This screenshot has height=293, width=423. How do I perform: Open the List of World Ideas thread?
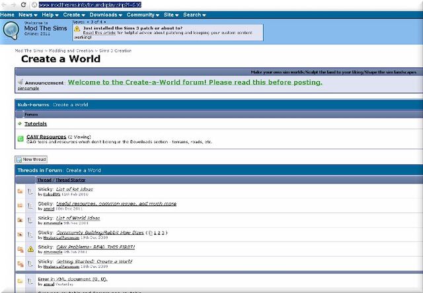point(78,218)
